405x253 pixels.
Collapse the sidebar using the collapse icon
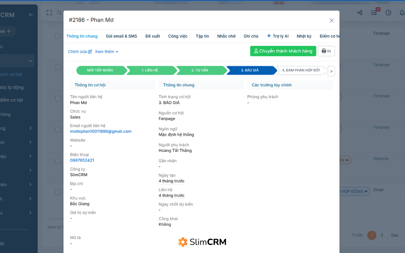click(x=31, y=15)
